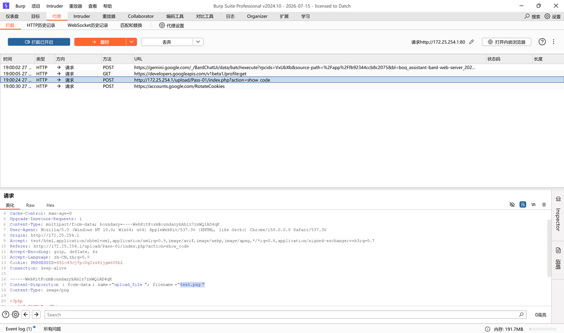Toggle the \n show newline characters button

(x=533, y=204)
